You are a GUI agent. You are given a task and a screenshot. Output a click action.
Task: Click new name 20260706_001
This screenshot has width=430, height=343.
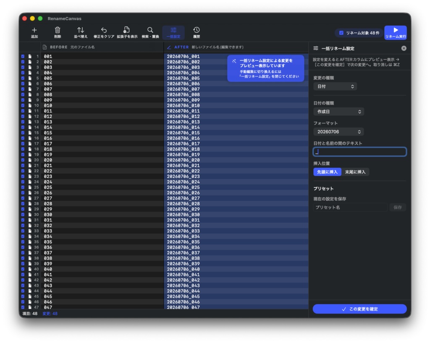coord(183,56)
